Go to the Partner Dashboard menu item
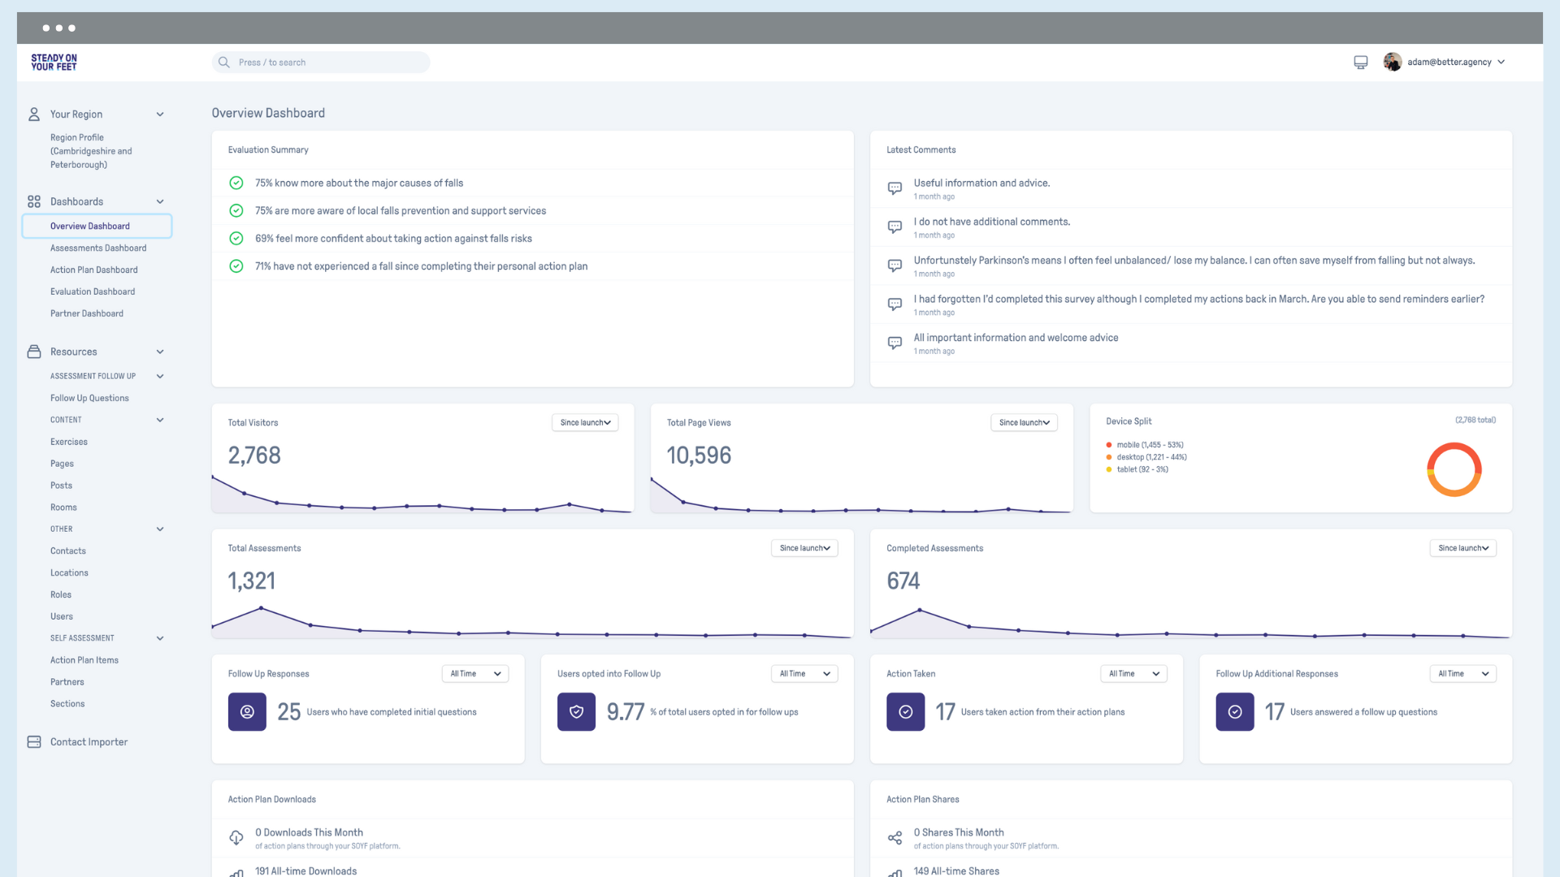 pos(87,313)
